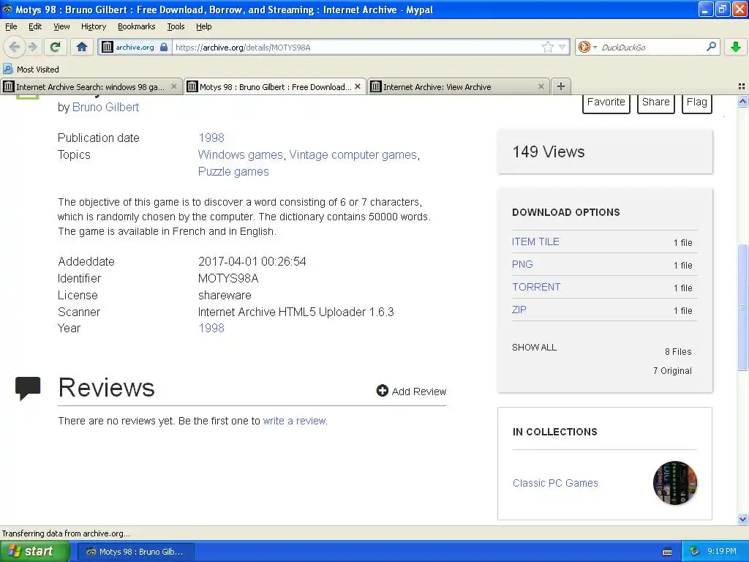Expand the URL history dropdown arrow
749x562 pixels.
click(x=562, y=47)
